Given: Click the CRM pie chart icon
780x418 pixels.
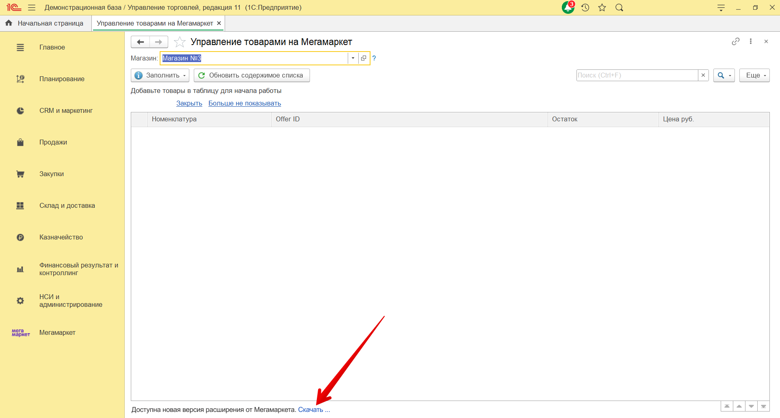Looking at the screenshot, I should (x=20, y=111).
